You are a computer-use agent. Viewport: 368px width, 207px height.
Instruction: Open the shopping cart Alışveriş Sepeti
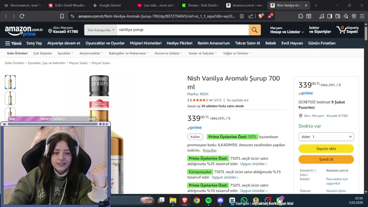click(348, 30)
